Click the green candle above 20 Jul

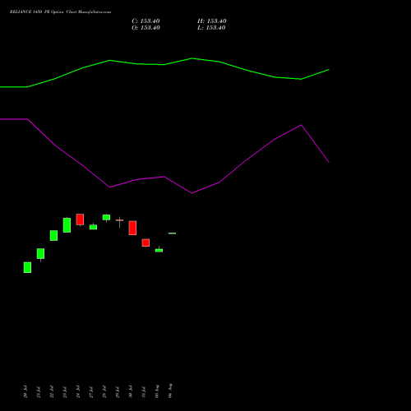(x=27, y=267)
